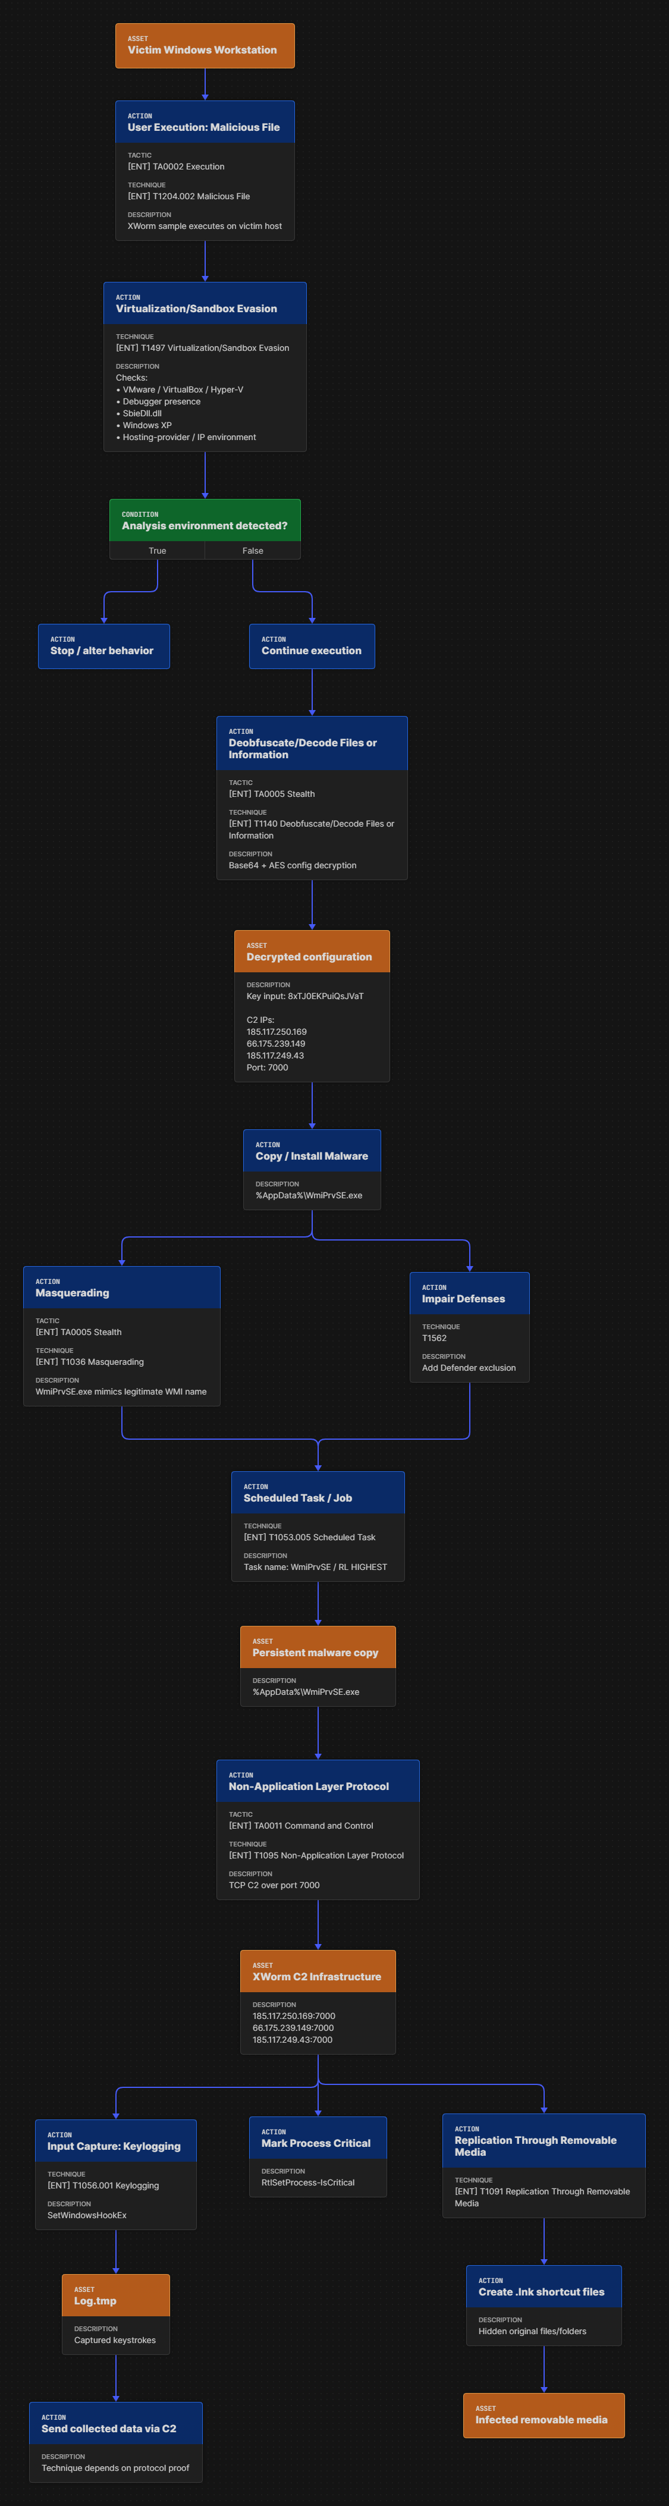Click 'Hidden original files/folders' description

coord(532,2331)
